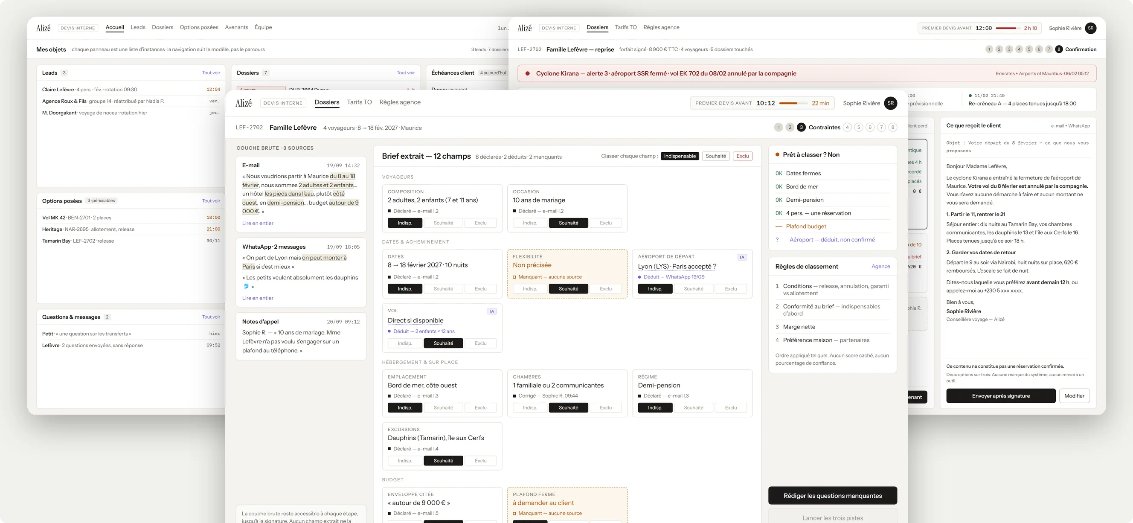1133x523 pixels.
Task: Click Lire en entier under the E-mail source
Action: tap(258, 223)
